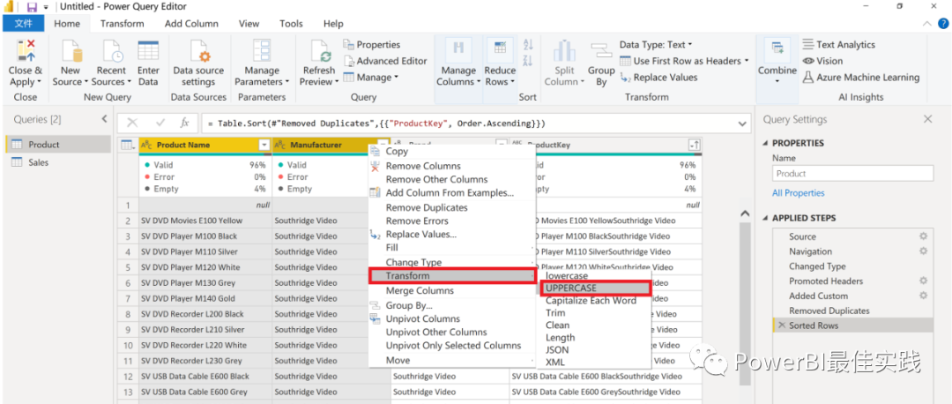
Task: Click gear icon next to Source step
Action: (923, 236)
